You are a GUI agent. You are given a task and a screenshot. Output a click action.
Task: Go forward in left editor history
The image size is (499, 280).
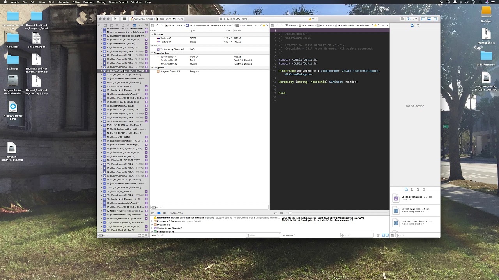click(x=162, y=25)
